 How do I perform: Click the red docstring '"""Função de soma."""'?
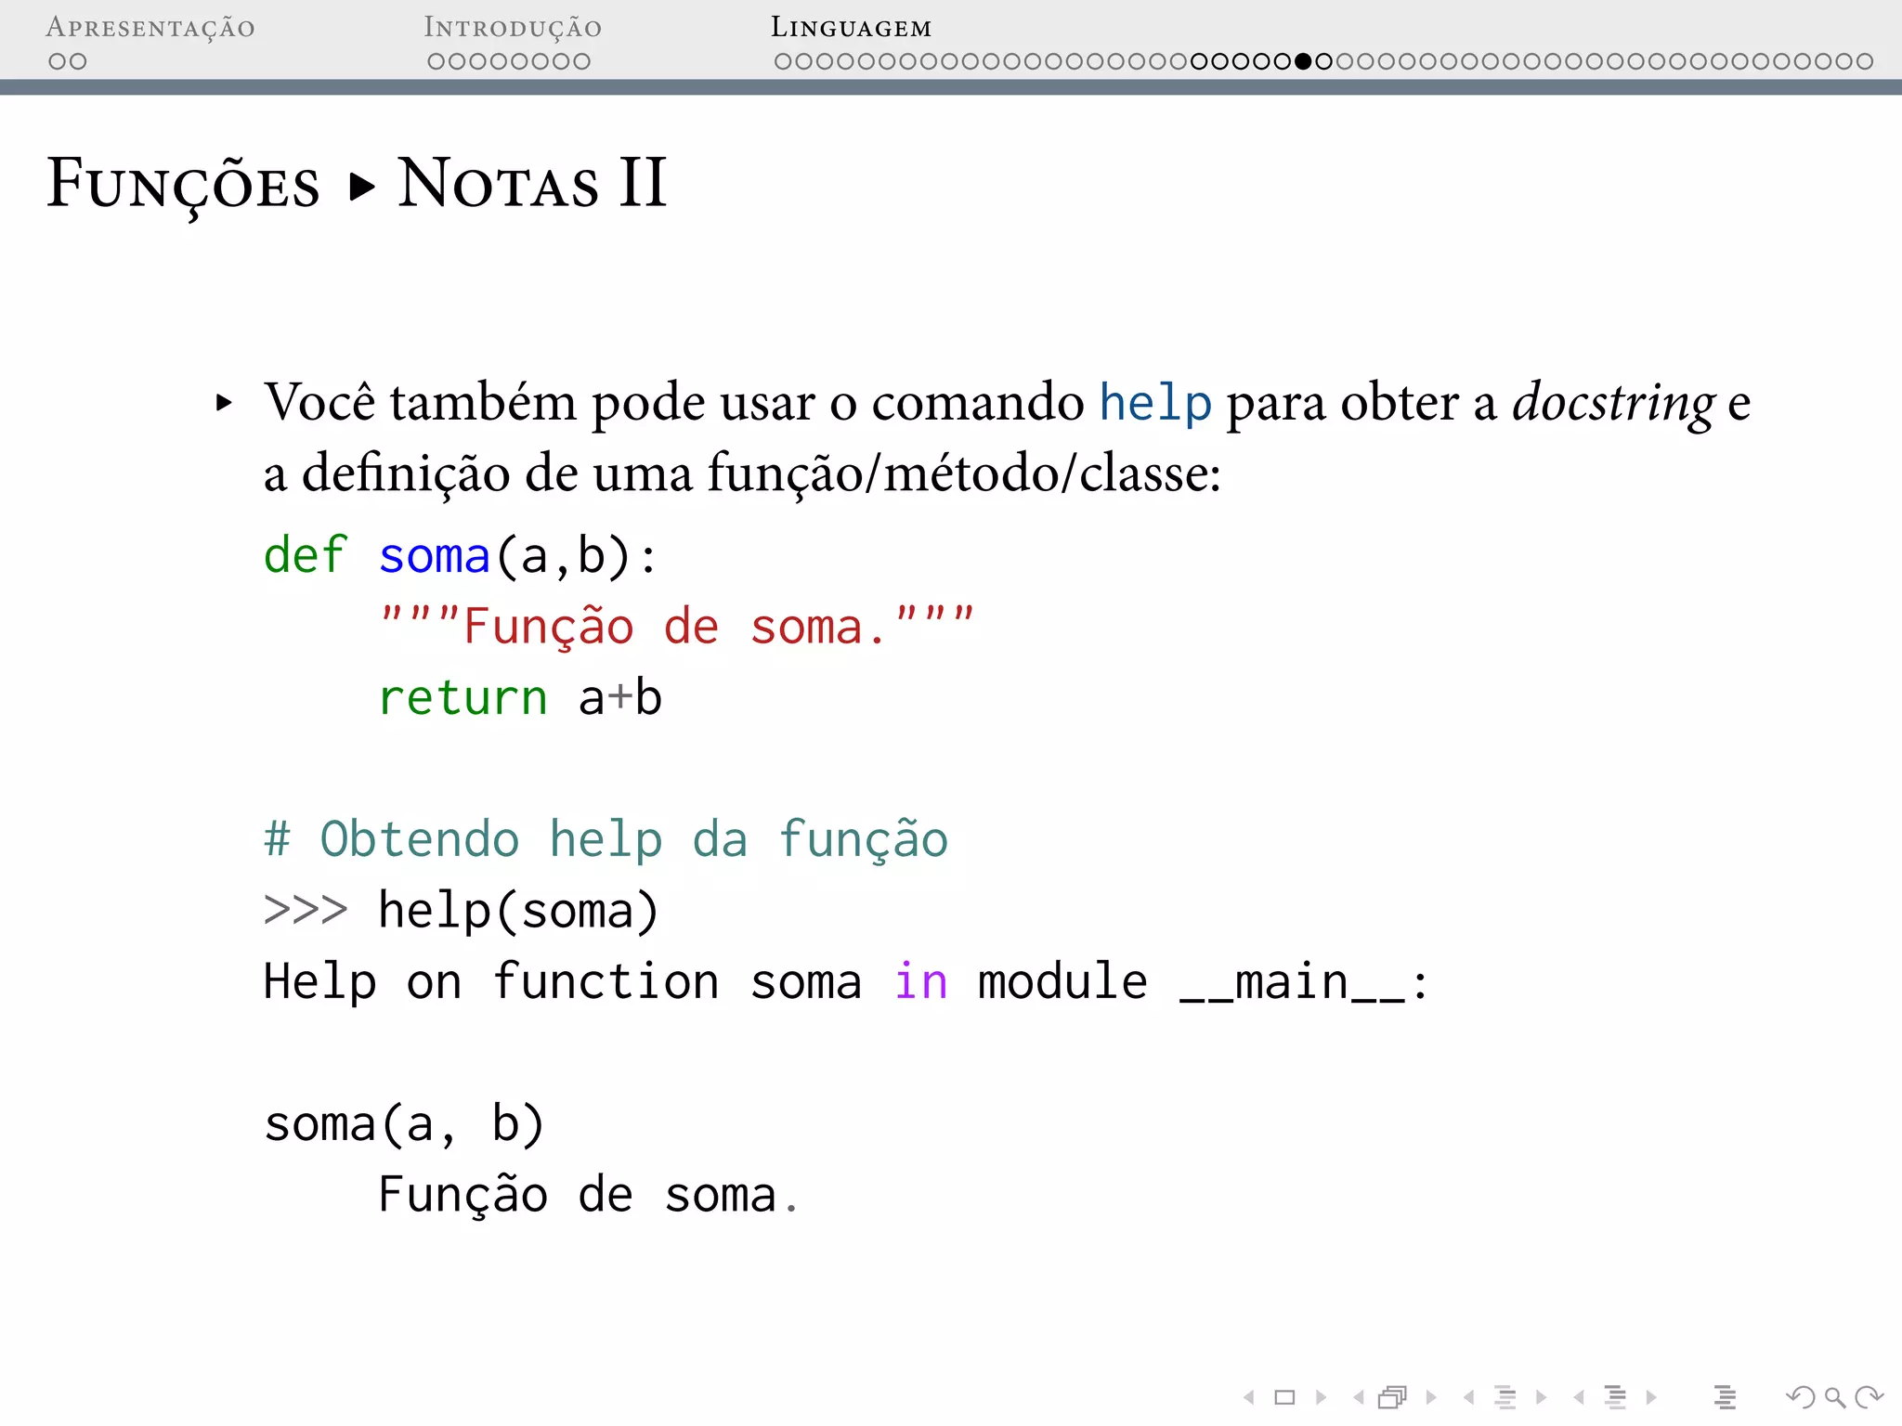[x=677, y=626]
